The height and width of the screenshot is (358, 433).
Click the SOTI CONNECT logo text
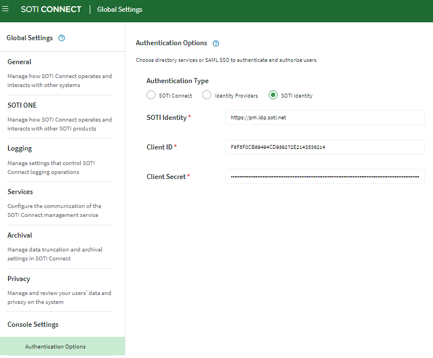(51, 9)
